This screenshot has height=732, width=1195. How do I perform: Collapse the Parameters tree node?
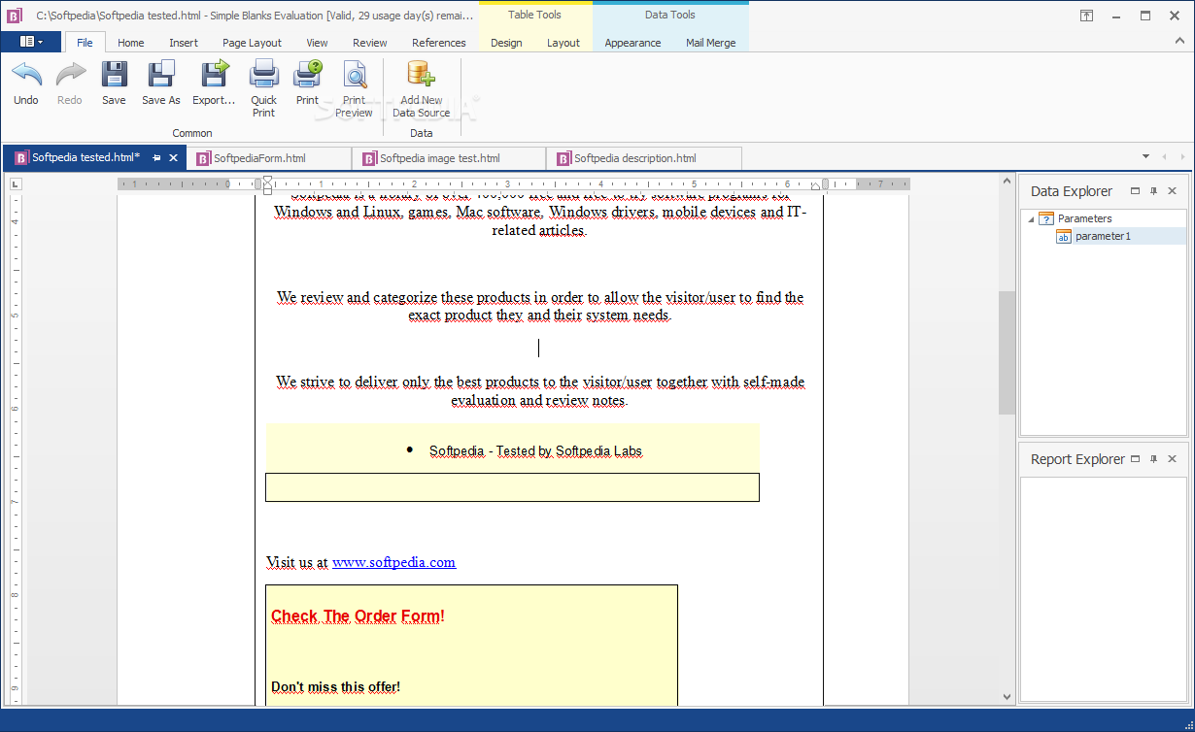pos(1031,219)
